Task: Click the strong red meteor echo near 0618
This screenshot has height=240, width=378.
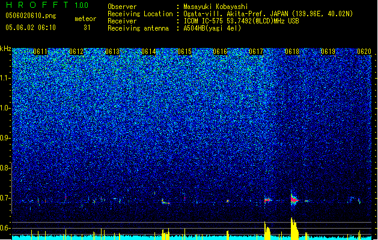Action: (x=294, y=200)
